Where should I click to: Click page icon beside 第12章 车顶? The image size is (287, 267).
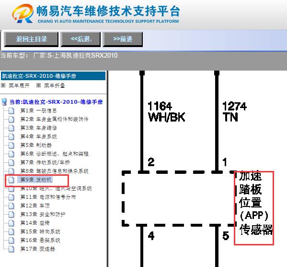[x=11, y=206]
